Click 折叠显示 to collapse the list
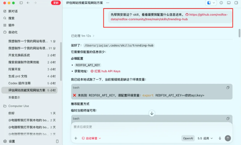 14,98
